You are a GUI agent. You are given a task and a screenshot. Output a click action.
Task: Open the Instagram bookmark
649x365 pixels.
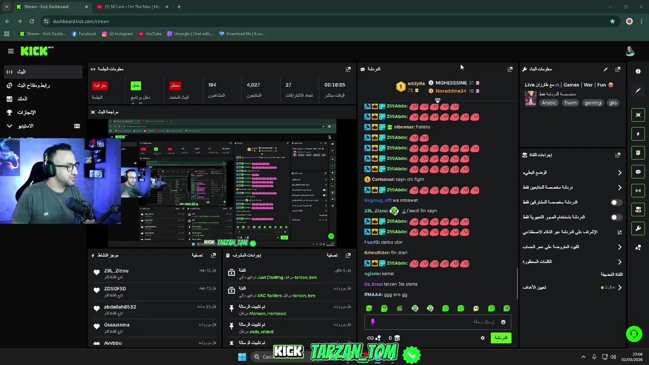click(x=117, y=34)
